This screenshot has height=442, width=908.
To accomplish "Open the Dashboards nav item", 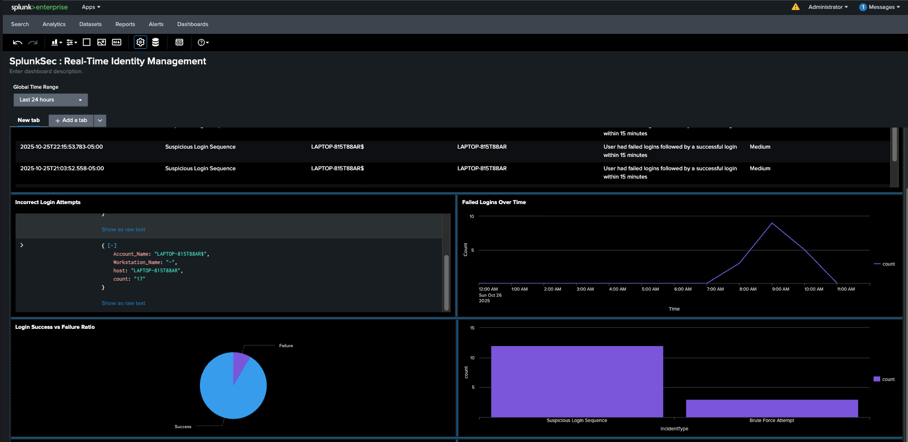I will click(193, 24).
